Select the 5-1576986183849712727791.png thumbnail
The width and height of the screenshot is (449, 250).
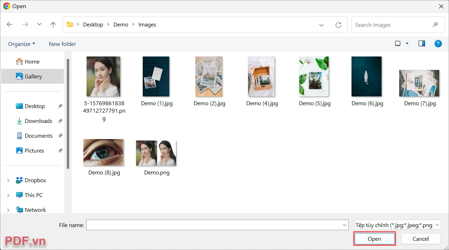(103, 76)
